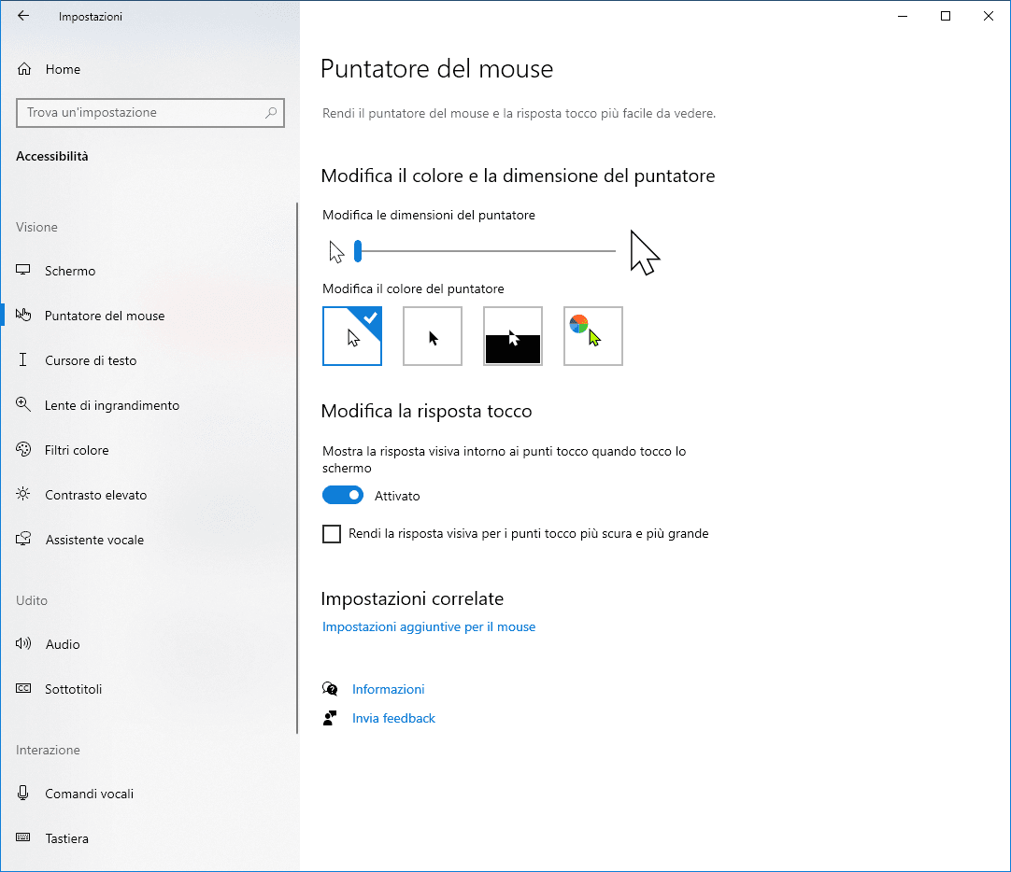Select the white pointer color option

(352, 336)
